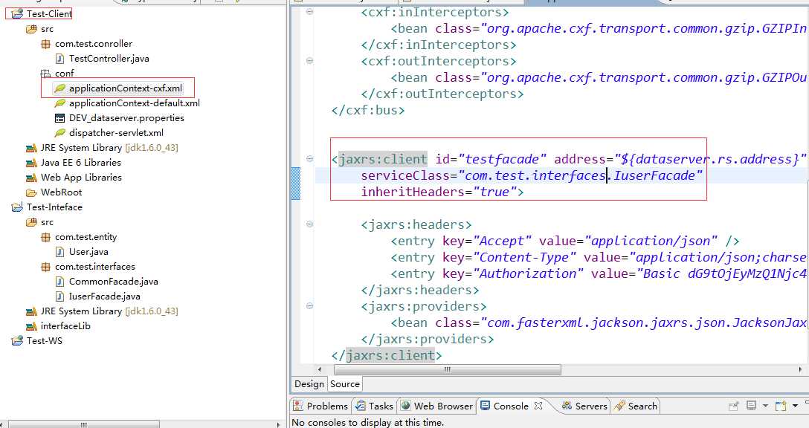Click the Tasks tab icon
The height and width of the screenshot is (428, 809).
pos(361,406)
